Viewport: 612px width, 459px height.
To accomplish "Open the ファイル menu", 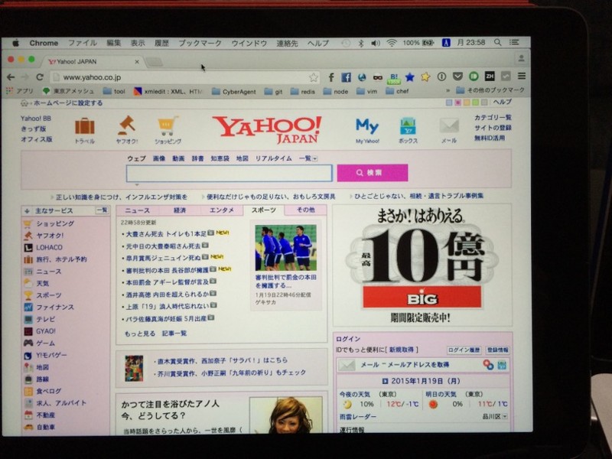I will pyautogui.click(x=83, y=43).
